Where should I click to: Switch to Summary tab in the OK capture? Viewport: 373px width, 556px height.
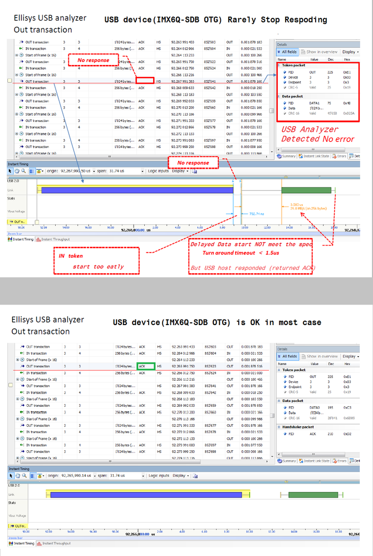(x=287, y=461)
